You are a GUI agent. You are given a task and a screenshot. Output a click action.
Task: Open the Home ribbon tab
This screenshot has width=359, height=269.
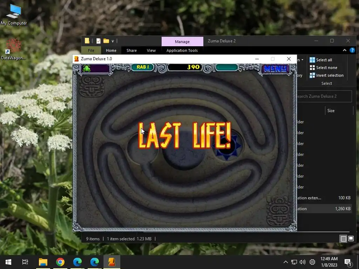(111, 50)
